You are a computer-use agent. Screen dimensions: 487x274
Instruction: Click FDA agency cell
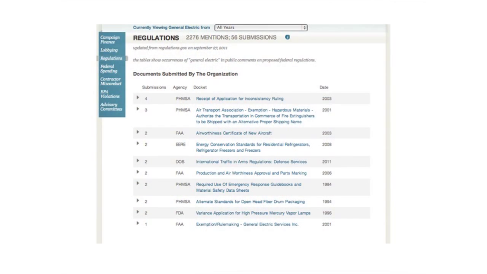[179, 213]
